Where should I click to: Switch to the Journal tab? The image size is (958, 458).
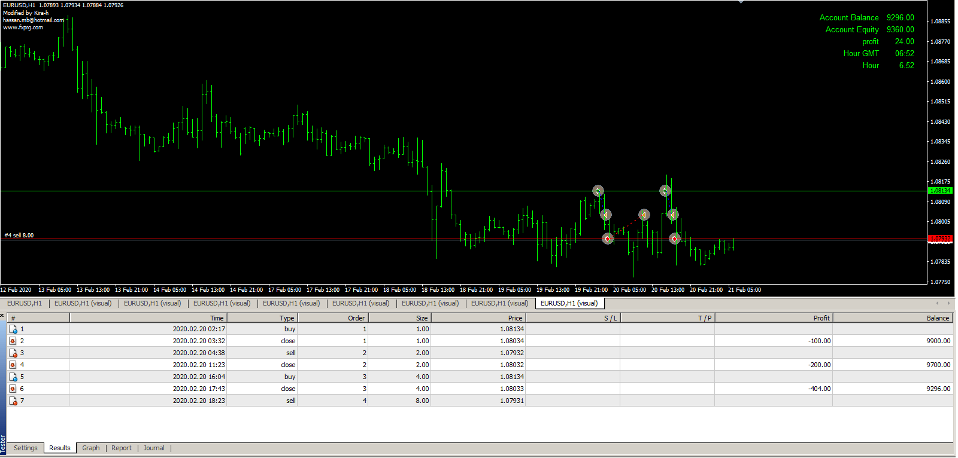154,448
